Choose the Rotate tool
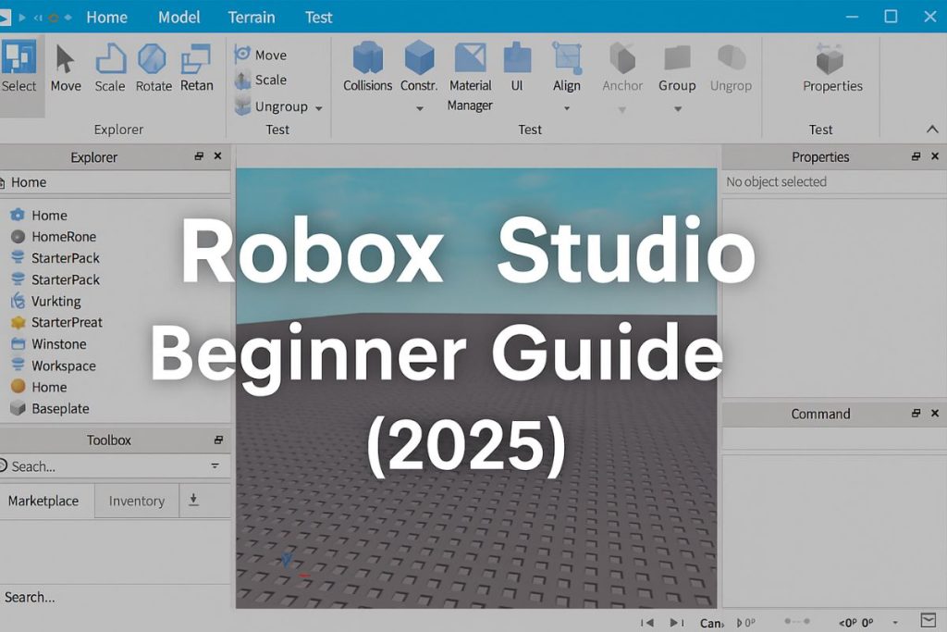947x632 pixels. tap(153, 67)
